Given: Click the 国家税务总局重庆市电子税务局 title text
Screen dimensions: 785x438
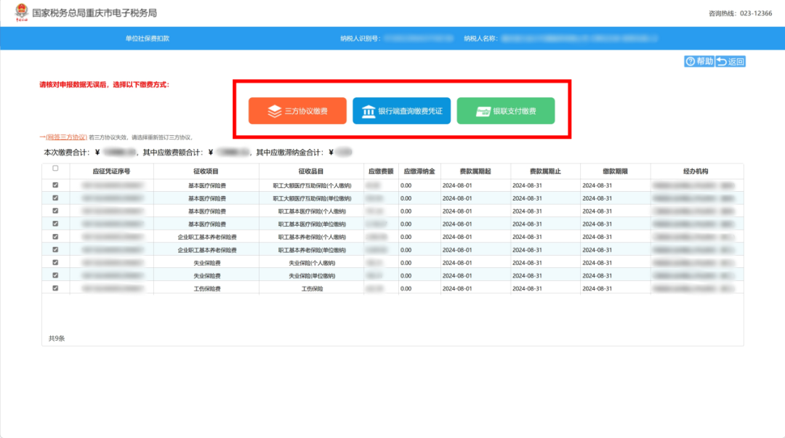Looking at the screenshot, I should 94,13.
